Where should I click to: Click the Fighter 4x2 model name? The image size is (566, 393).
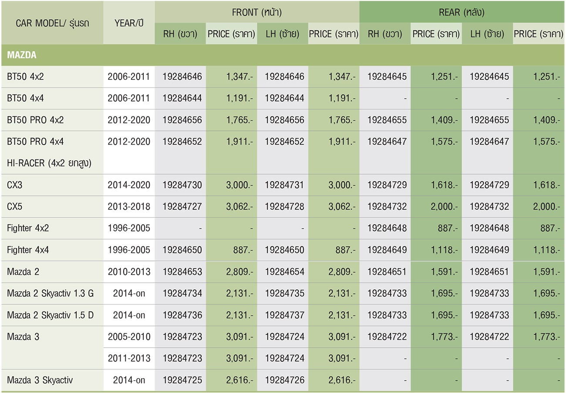coord(28,228)
